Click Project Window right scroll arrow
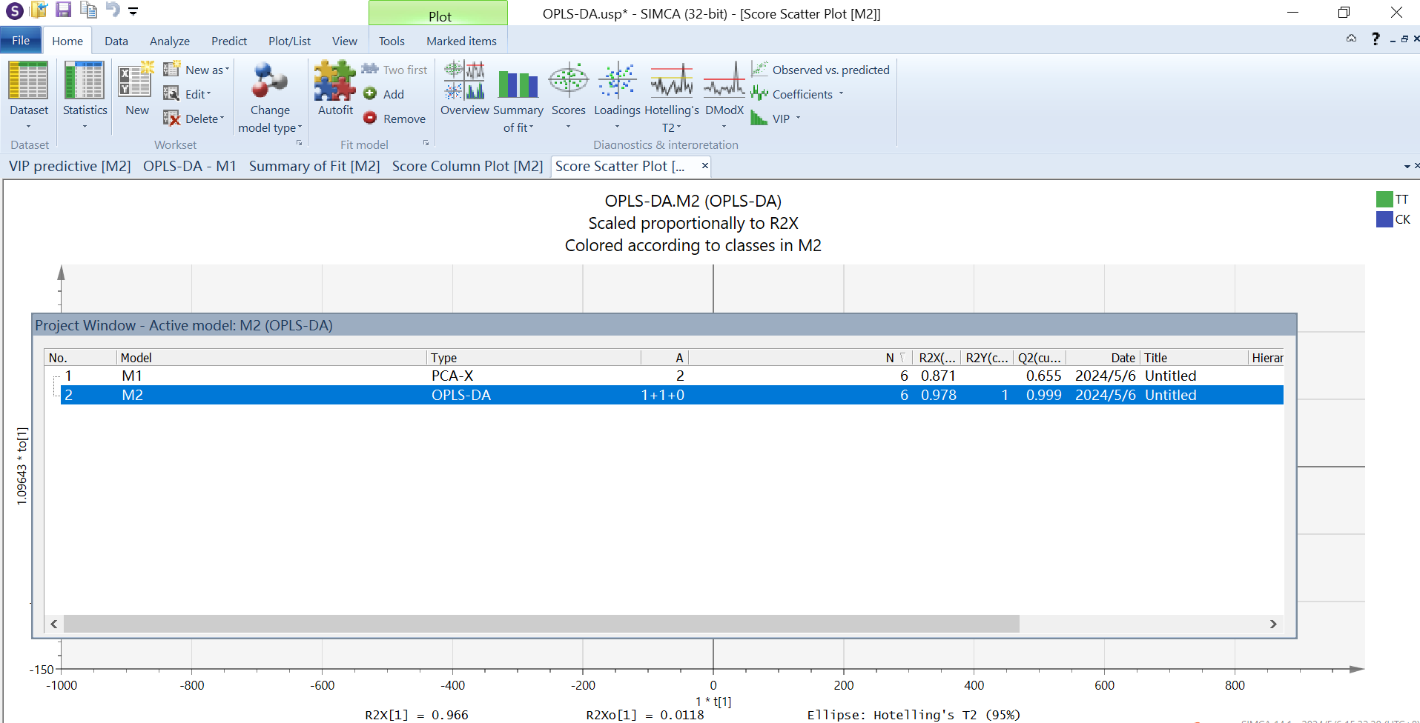This screenshot has height=723, width=1420. click(x=1273, y=624)
